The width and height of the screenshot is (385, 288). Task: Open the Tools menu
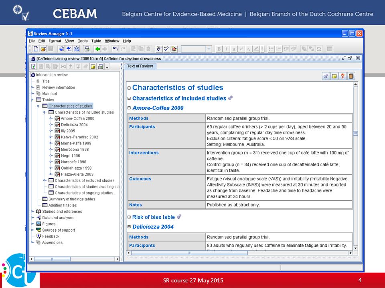(83, 41)
